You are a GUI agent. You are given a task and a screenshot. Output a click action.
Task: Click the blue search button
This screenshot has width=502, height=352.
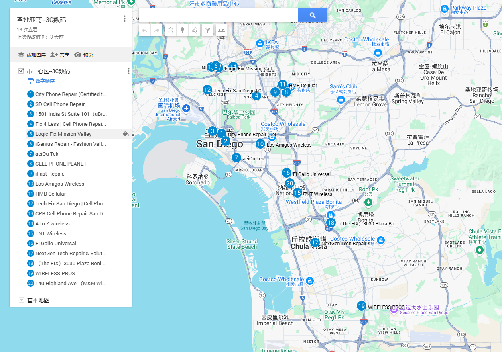click(313, 15)
